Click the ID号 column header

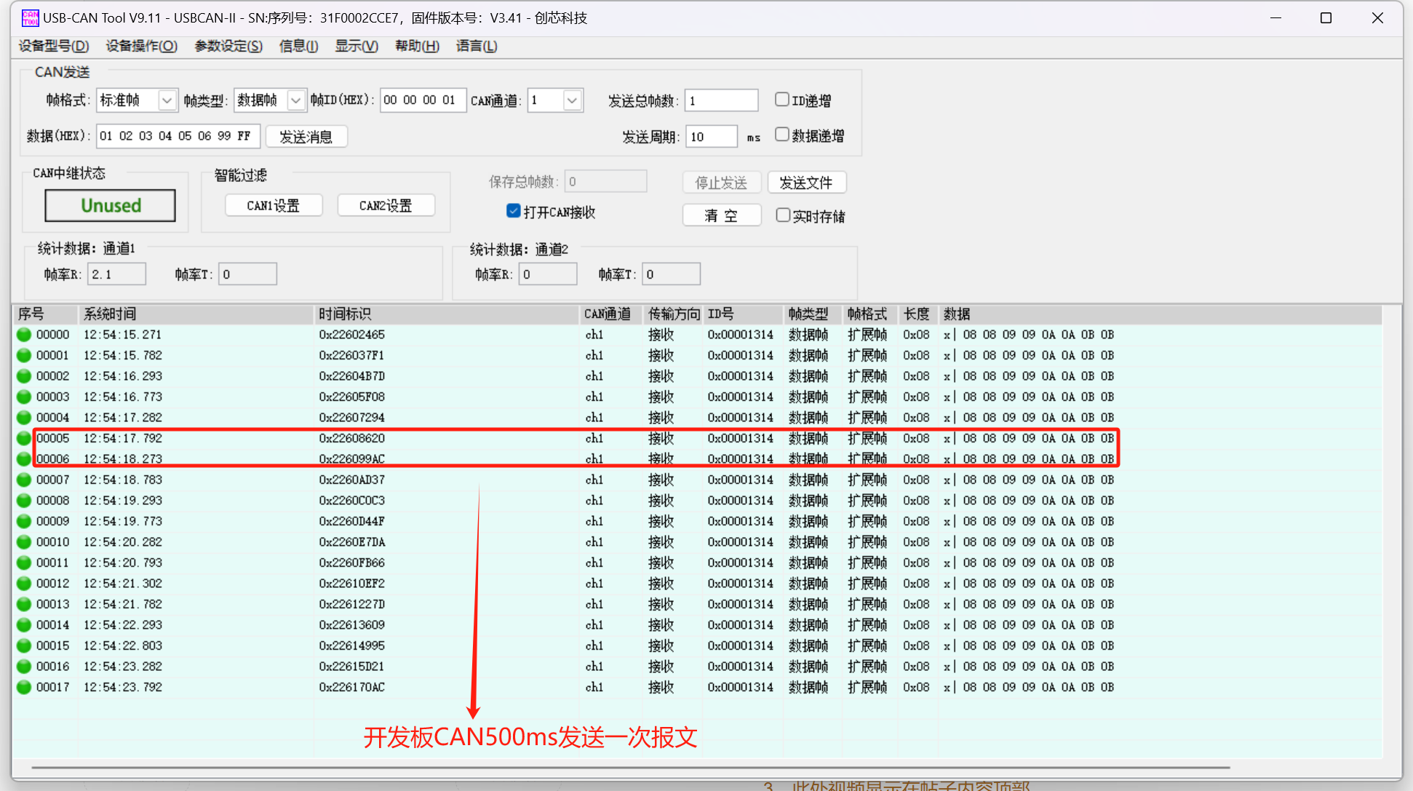[x=744, y=314]
